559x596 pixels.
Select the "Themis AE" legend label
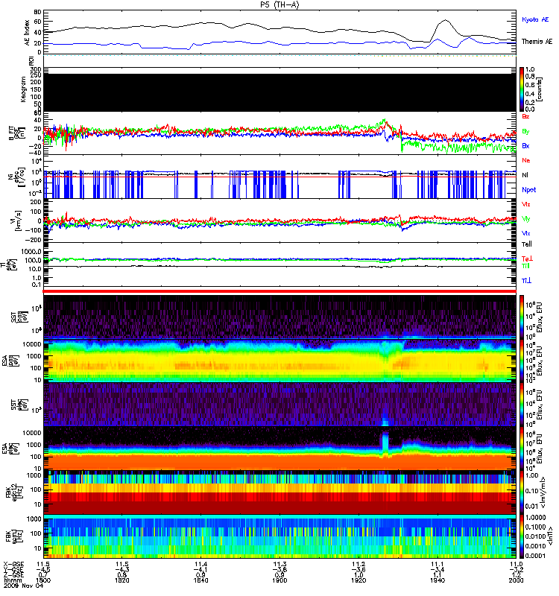[537, 42]
